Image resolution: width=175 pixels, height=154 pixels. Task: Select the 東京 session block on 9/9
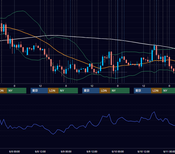[x=91, y=91]
